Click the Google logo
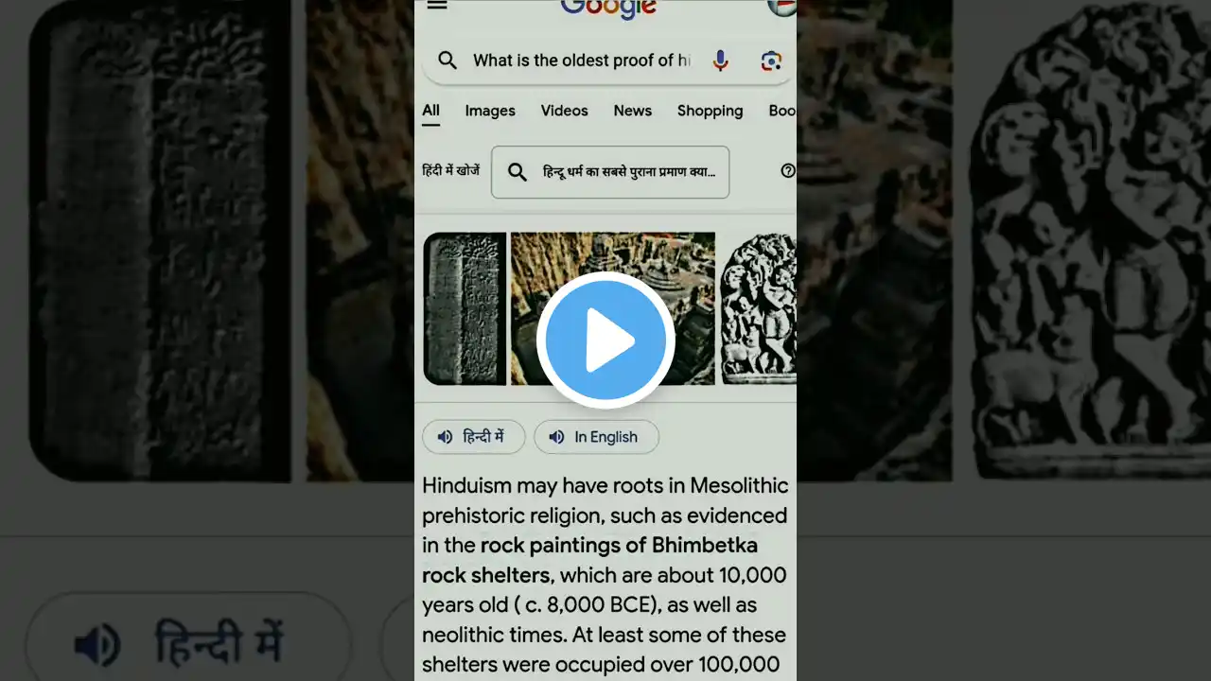The image size is (1211, 681). [608, 8]
